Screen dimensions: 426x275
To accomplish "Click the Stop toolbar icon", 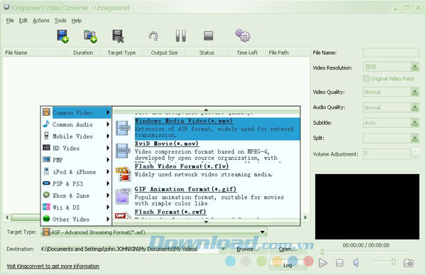I will coord(208,36).
